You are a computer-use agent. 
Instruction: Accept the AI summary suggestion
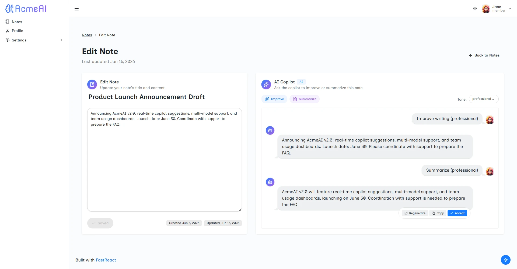coord(457,213)
